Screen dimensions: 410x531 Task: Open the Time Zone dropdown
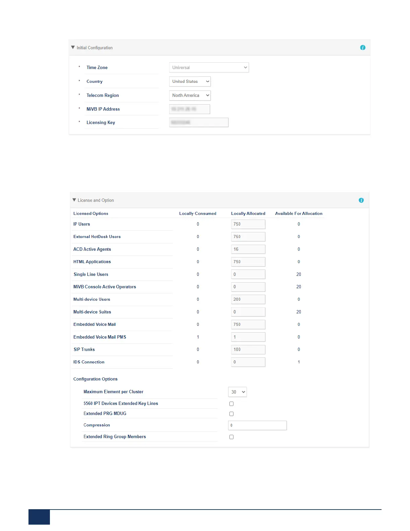click(x=209, y=67)
